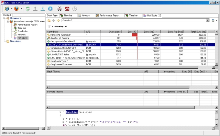Open the filter dropdown arrow before Showing: all

(52, 26)
